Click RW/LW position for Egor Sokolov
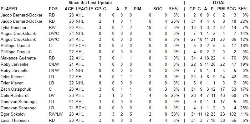 56,114
